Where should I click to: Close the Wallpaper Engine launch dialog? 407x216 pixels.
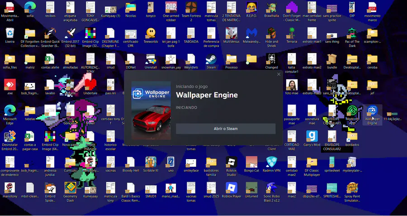pos(279,74)
